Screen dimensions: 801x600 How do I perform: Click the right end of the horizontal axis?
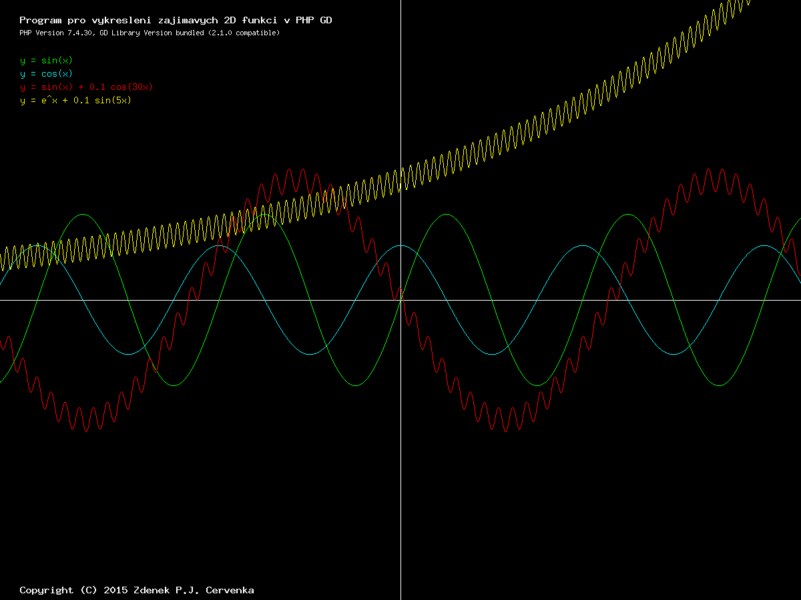[x=798, y=300]
